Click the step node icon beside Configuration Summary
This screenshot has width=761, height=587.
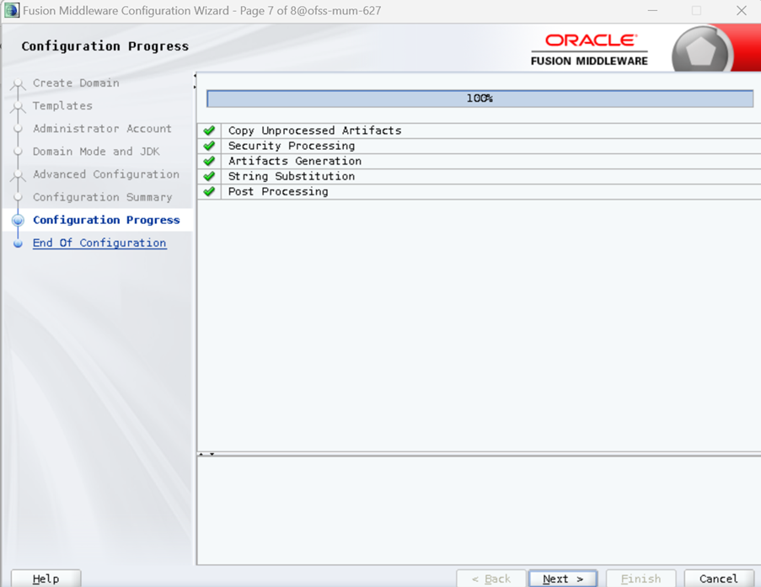point(18,197)
